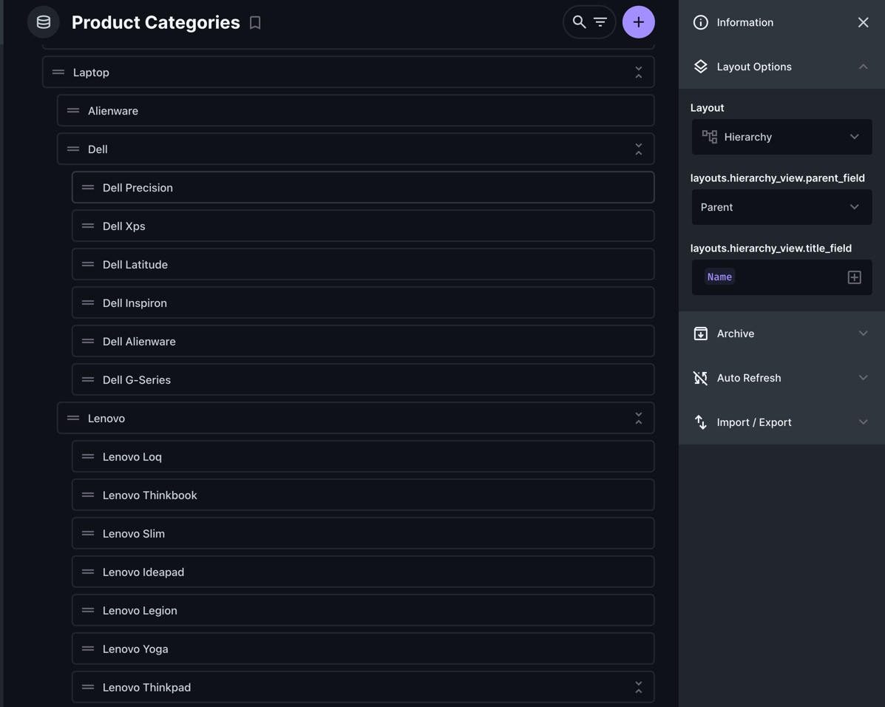885x707 pixels.
Task: Open the Lenovo Loq item
Action: pyautogui.click(x=363, y=456)
